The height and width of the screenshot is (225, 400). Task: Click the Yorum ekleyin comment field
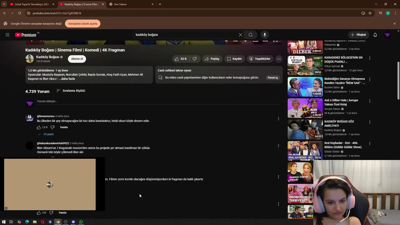pyautogui.click(x=158, y=101)
